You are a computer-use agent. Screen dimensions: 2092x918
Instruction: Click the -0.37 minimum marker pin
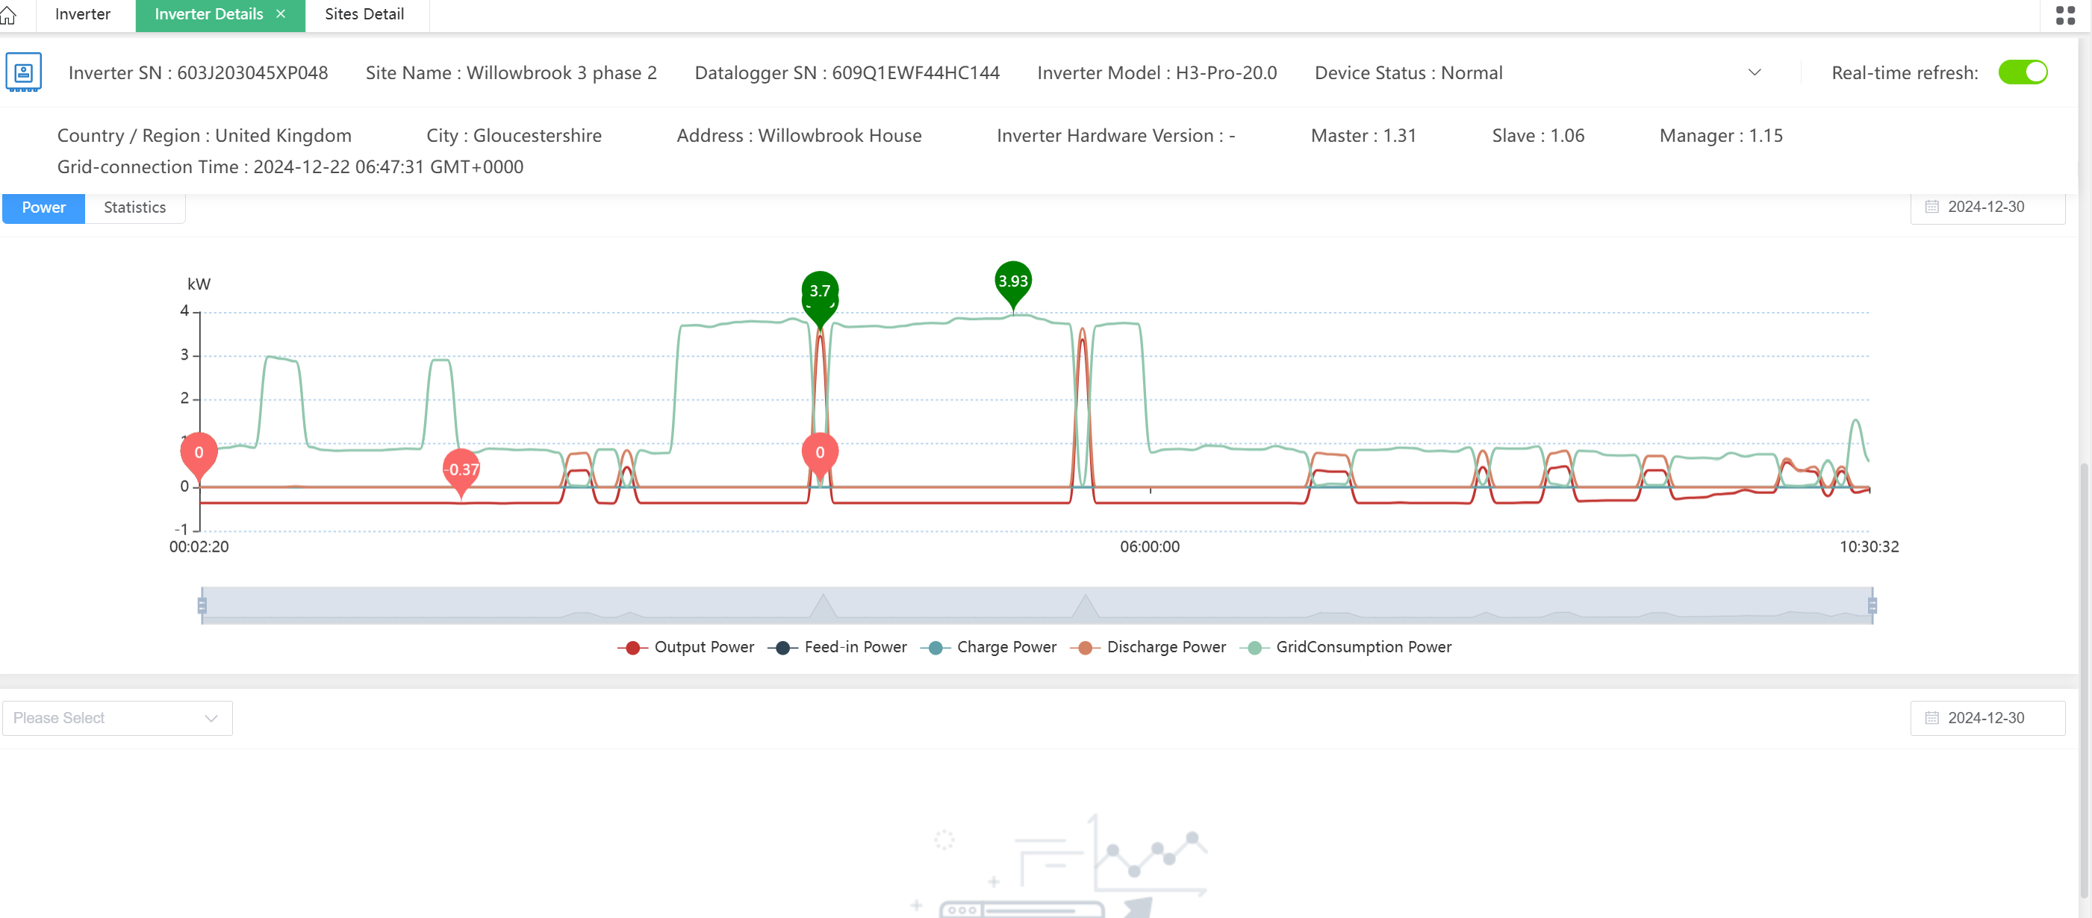pyautogui.click(x=461, y=469)
